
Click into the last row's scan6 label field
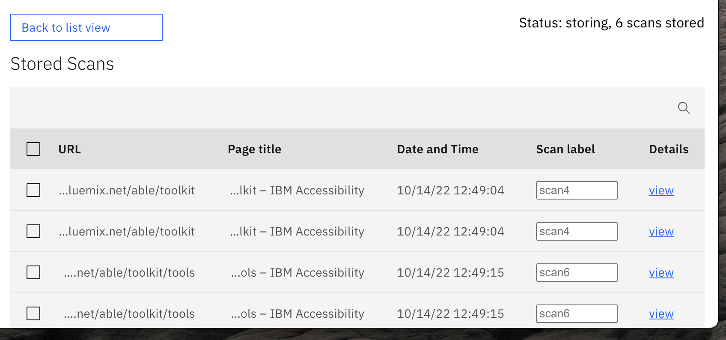[577, 313]
